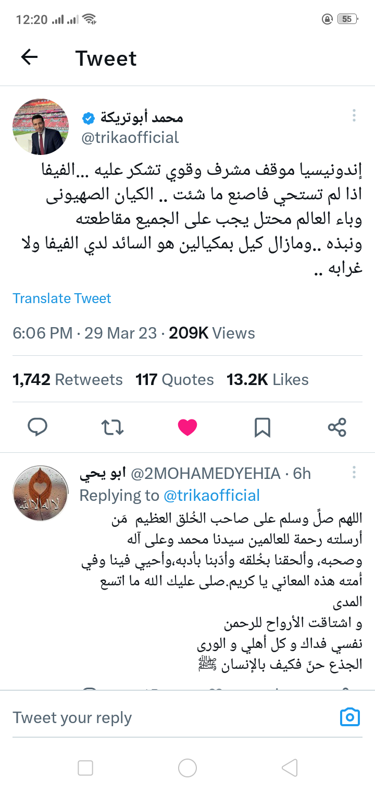Tap the Android back triangle button

[290, 767]
